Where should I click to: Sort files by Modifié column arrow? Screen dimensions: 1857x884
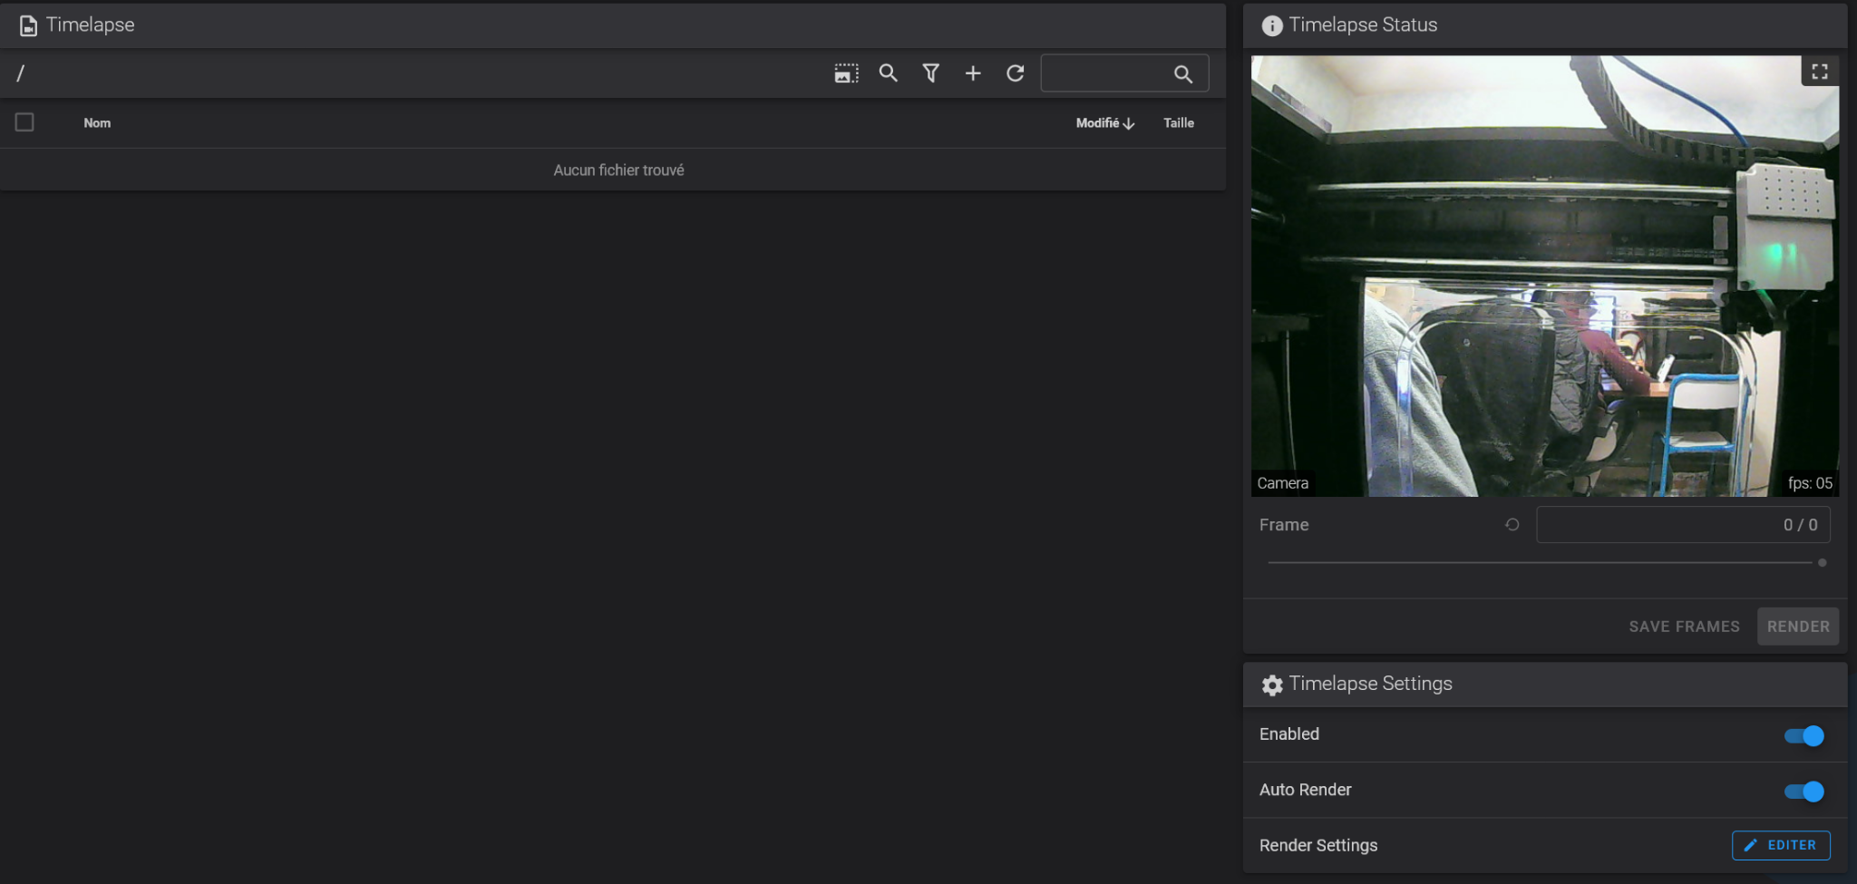(x=1129, y=123)
